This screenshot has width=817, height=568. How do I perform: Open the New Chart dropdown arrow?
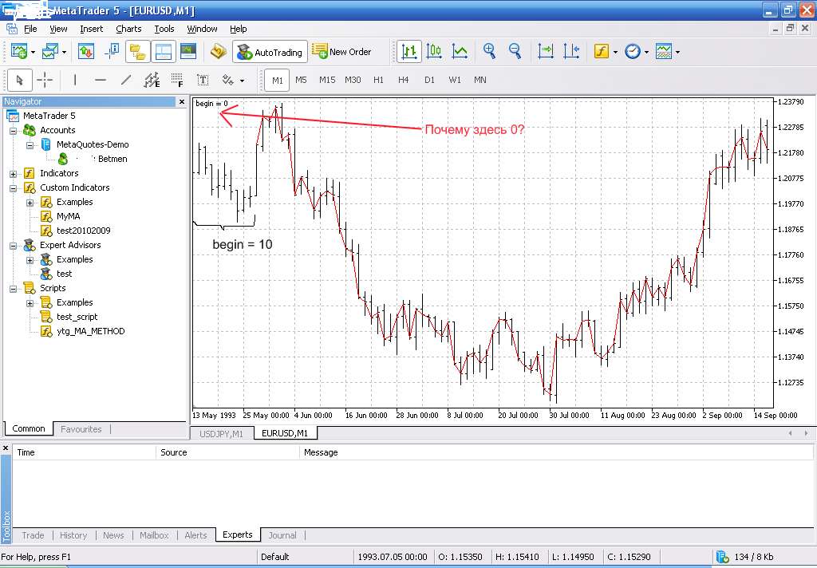click(33, 52)
